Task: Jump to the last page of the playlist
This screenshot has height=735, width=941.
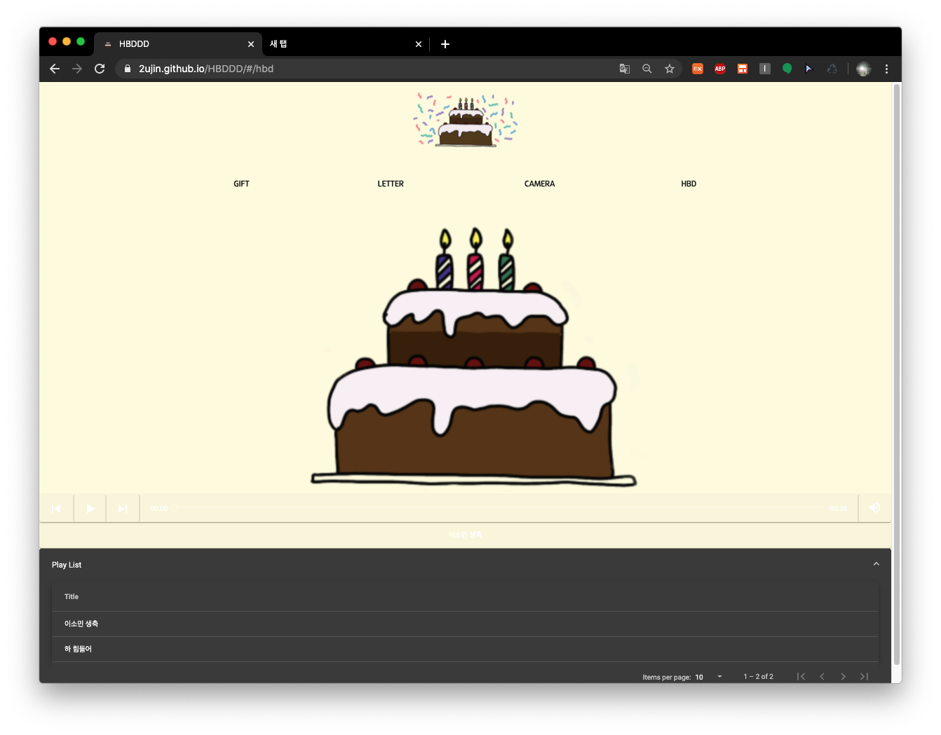Action: [x=864, y=676]
